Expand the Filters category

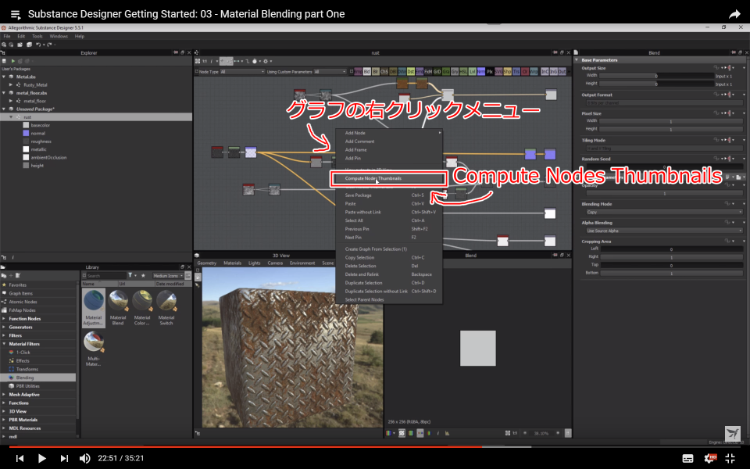tap(4, 335)
